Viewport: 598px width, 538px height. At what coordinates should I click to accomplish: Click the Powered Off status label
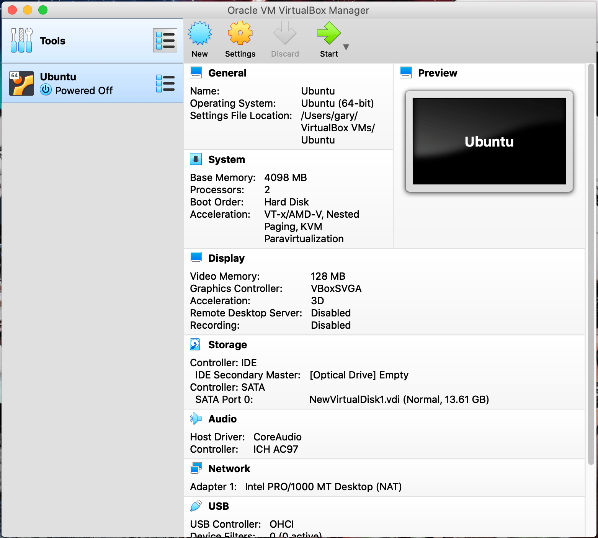click(x=84, y=91)
